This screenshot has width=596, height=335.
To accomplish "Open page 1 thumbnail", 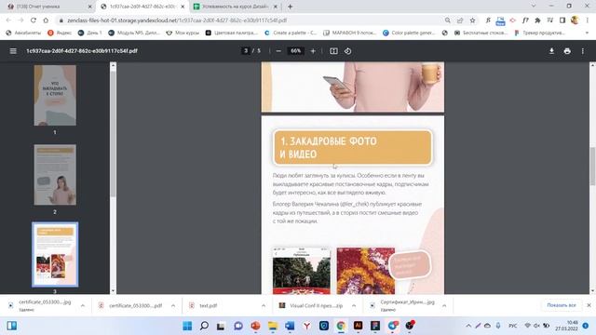I will (x=55, y=95).
